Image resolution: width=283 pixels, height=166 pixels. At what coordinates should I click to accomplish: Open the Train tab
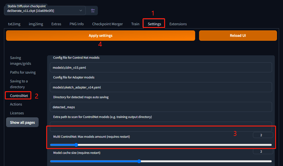[135, 24]
